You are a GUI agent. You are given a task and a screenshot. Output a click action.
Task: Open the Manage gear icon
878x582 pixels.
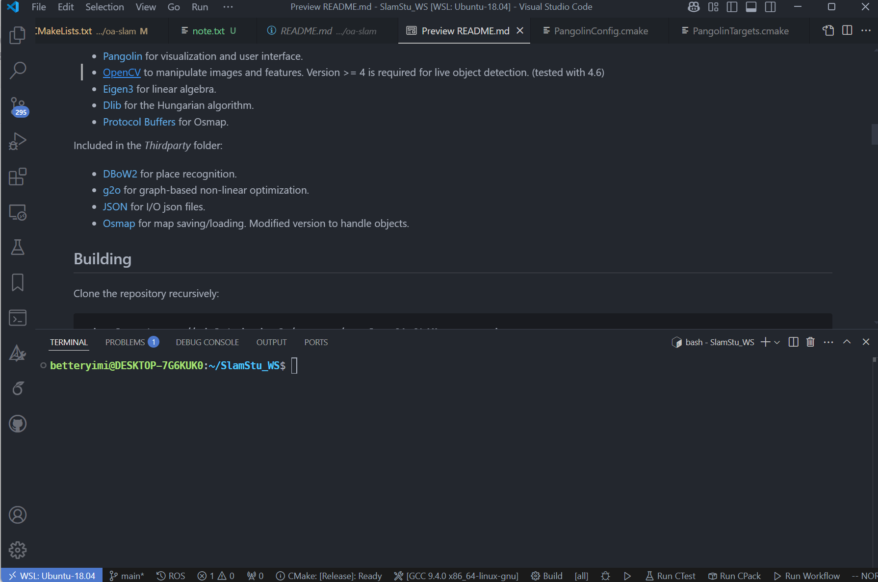coord(18,550)
